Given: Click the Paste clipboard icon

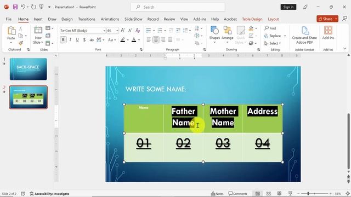Looking at the screenshot, I should pyautogui.click(x=11, y=31).
